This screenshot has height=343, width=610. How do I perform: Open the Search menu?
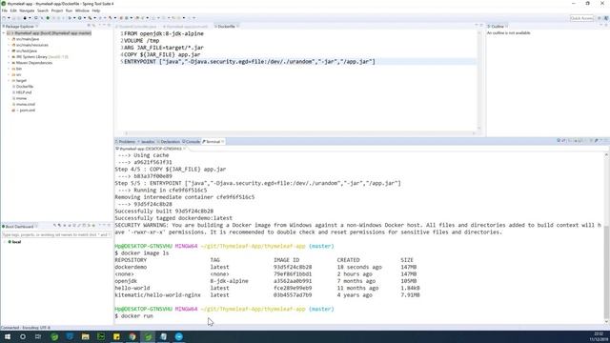(x=42, y=10)
